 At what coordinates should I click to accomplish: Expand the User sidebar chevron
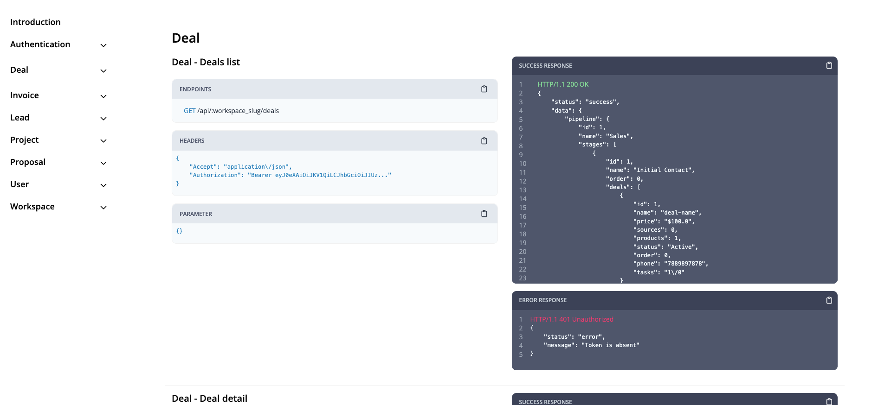[x=103, y=185]
